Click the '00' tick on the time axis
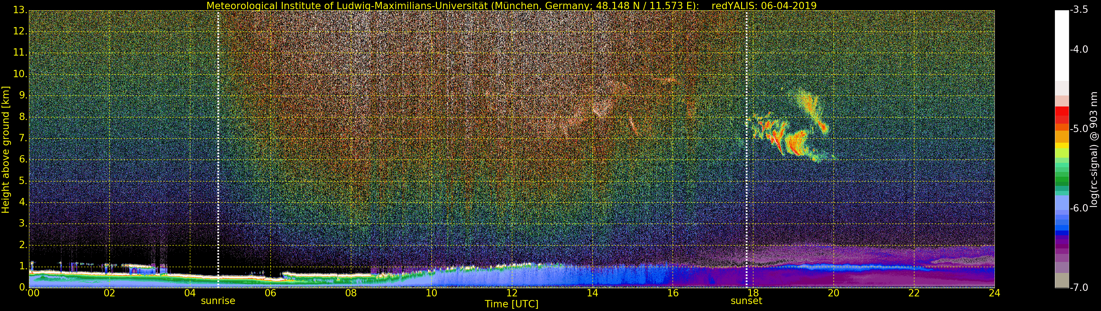 coord(33,293)
